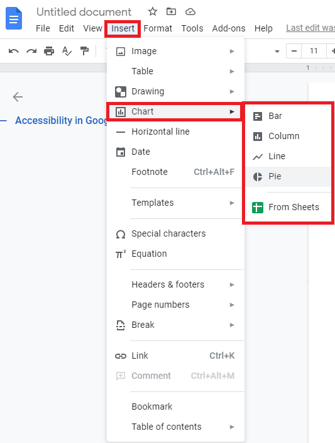Rename the Untitled document title
Image resolution: width=335 pixels, height=443 pixels.
[84, 12]
